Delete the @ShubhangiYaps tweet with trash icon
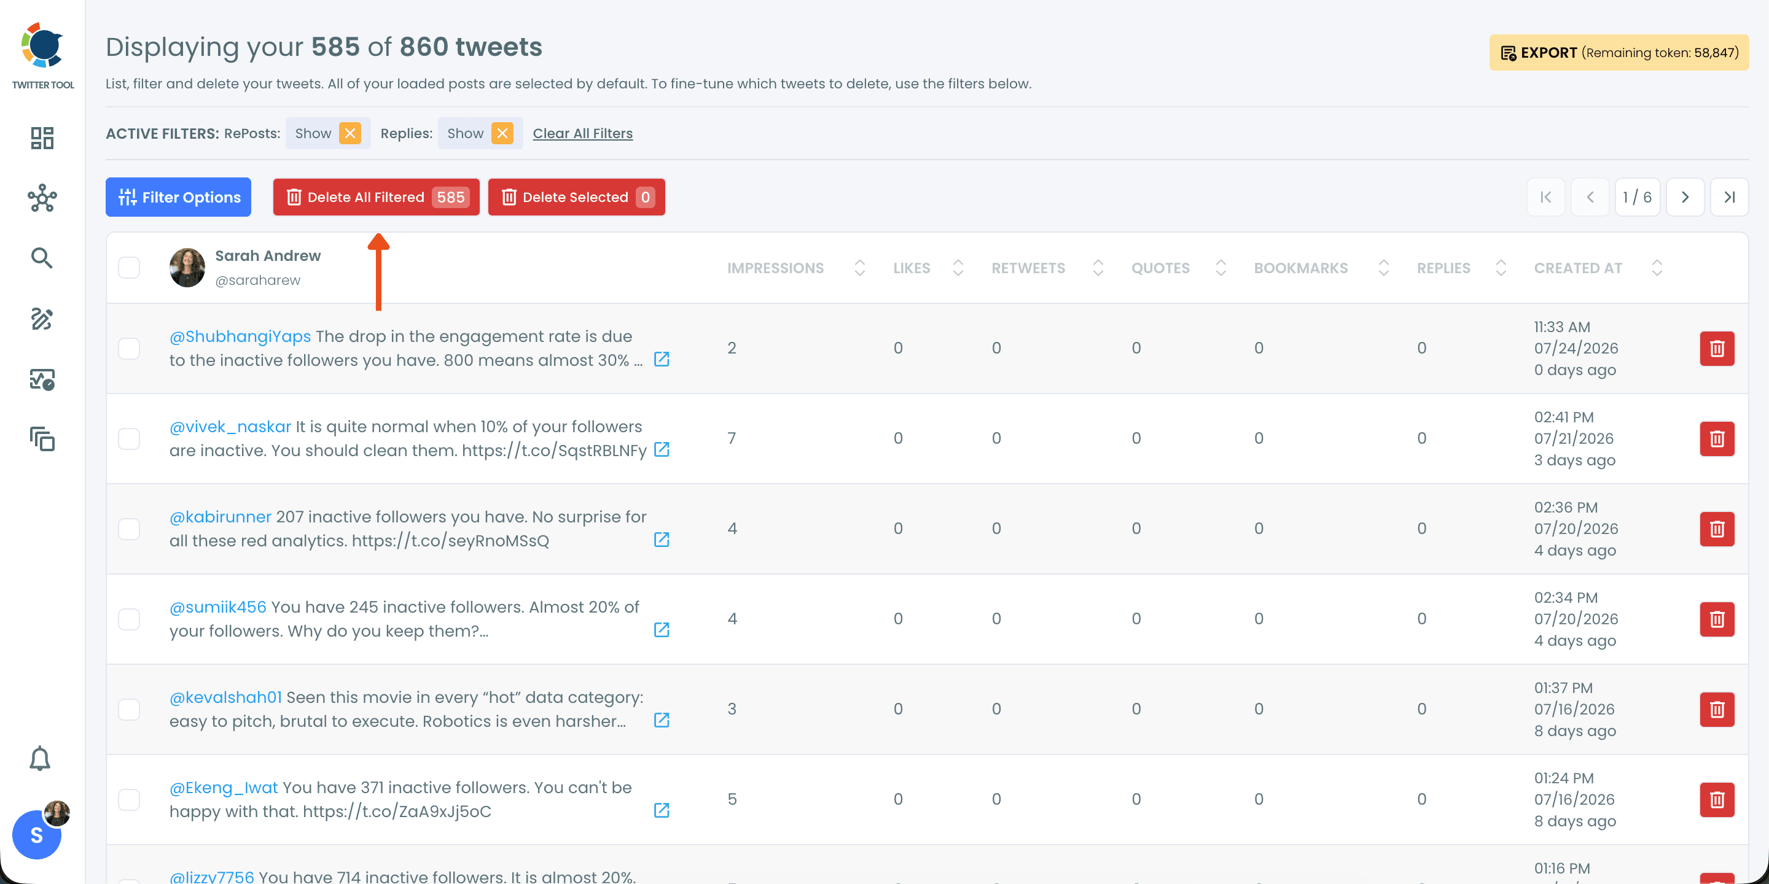1769x884 pixels. [x=1717, y=349]
